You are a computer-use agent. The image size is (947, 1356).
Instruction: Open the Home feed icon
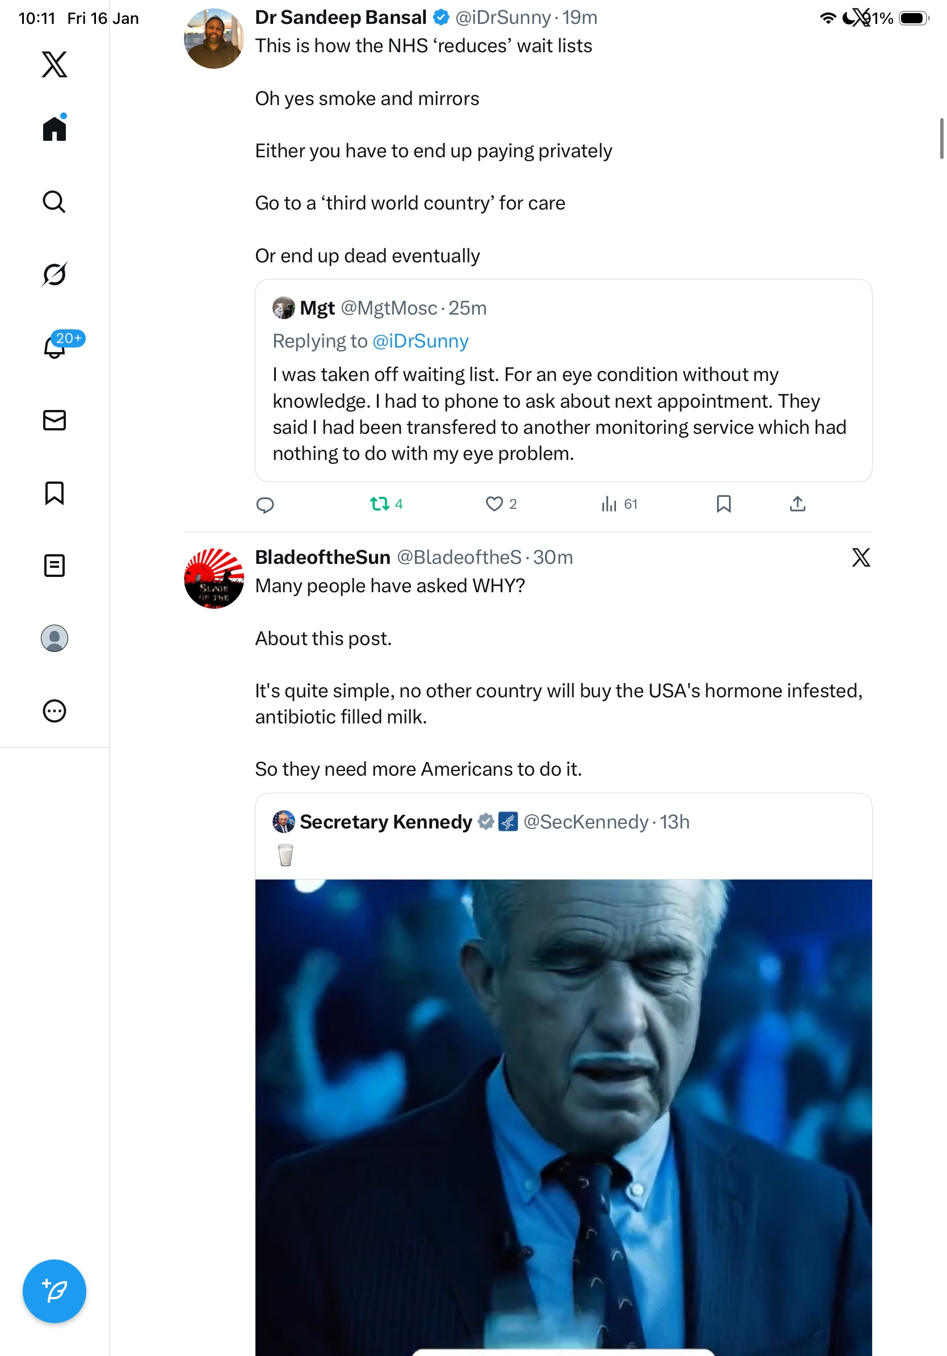(55, 128)
